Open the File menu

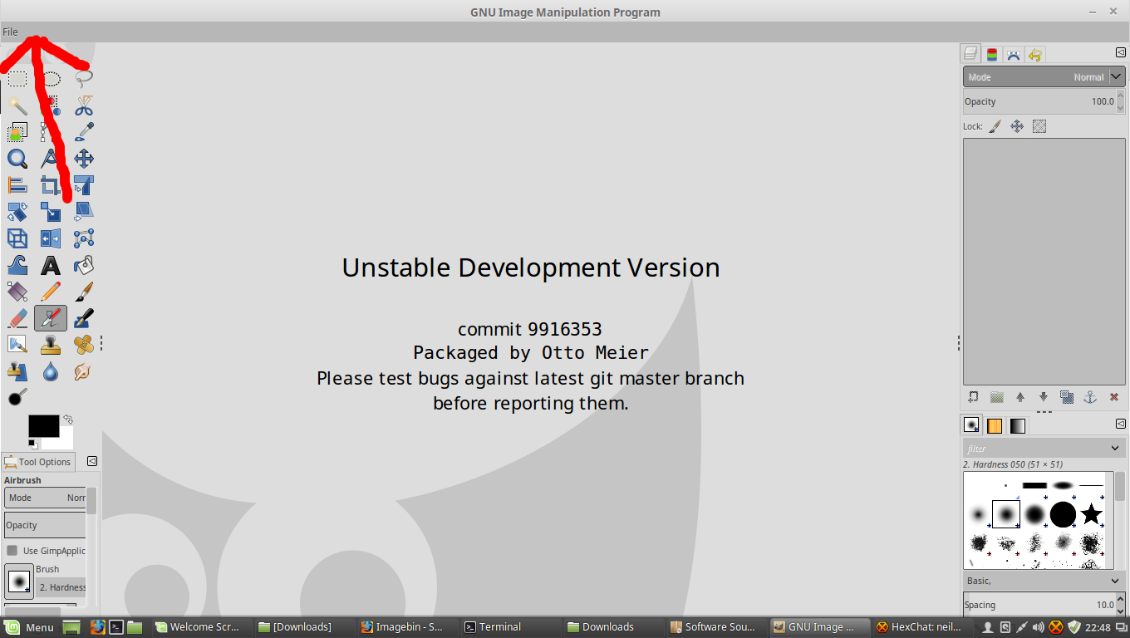10,32
